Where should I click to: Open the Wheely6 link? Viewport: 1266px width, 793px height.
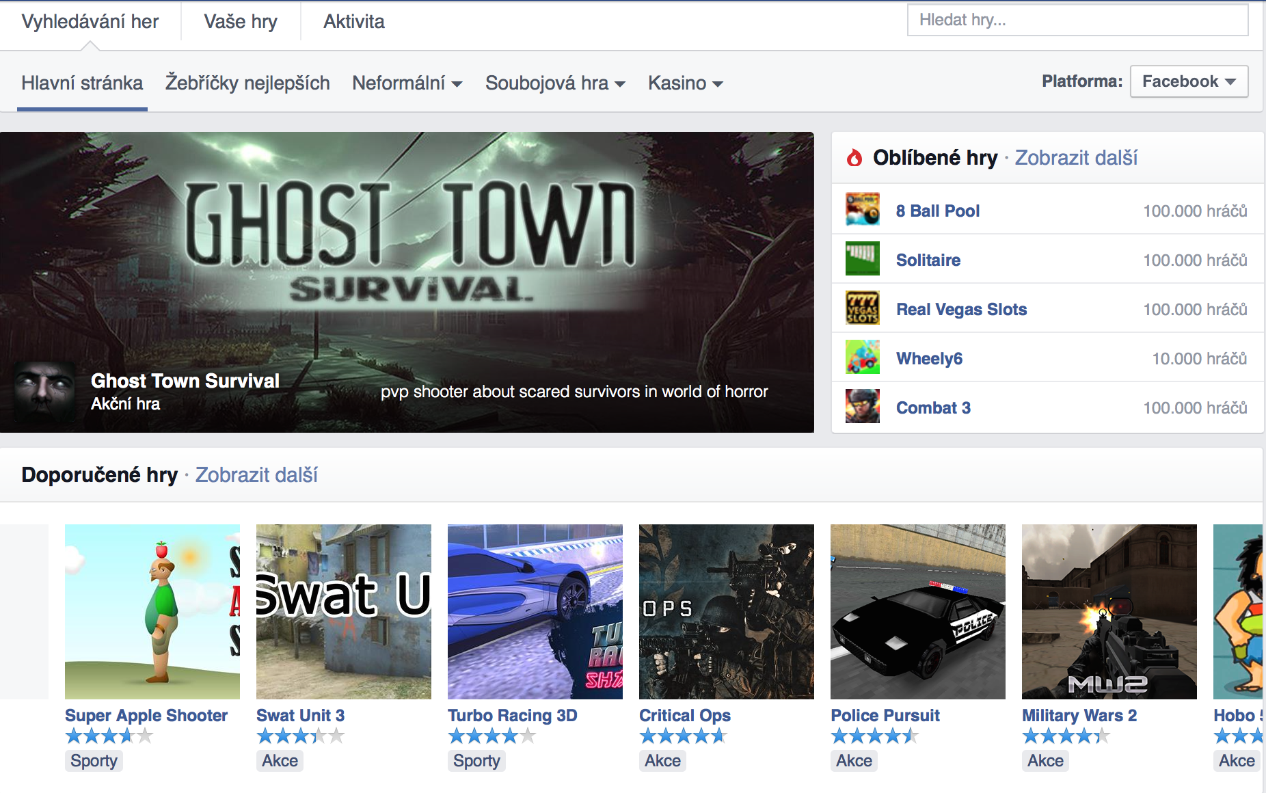[x=930, y=359]
